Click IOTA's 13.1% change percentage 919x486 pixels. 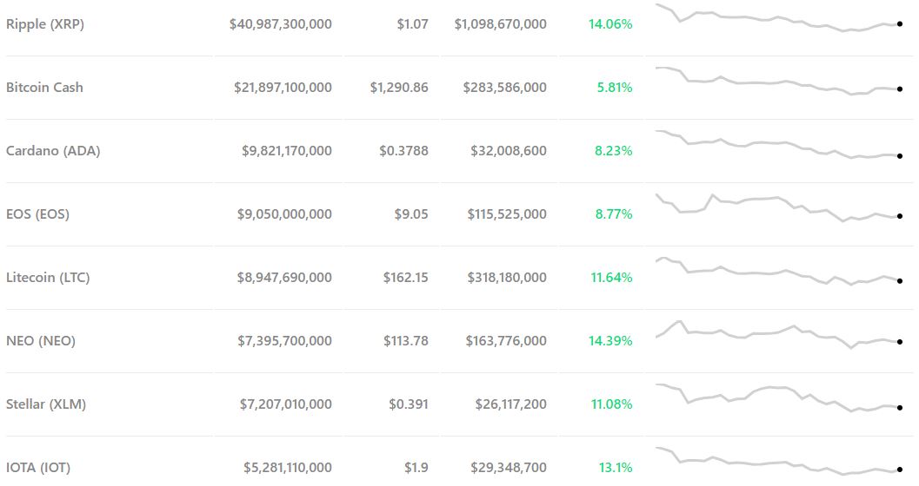coord(616,468)
